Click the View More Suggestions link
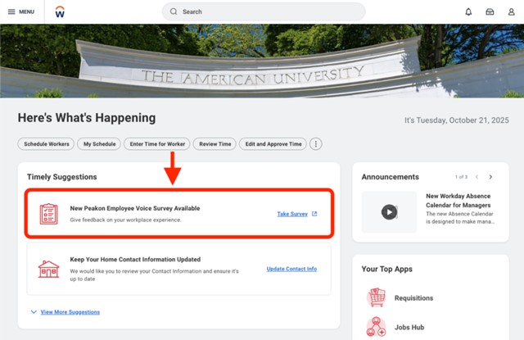This screenshot has width=524, height=340. point(70,312)
